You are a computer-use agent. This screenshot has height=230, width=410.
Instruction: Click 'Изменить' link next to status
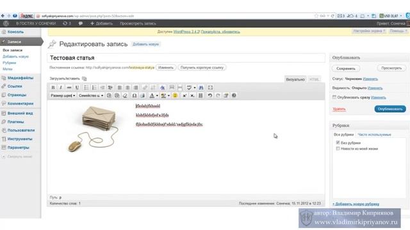pyautogui.click(x=370, y=79)
